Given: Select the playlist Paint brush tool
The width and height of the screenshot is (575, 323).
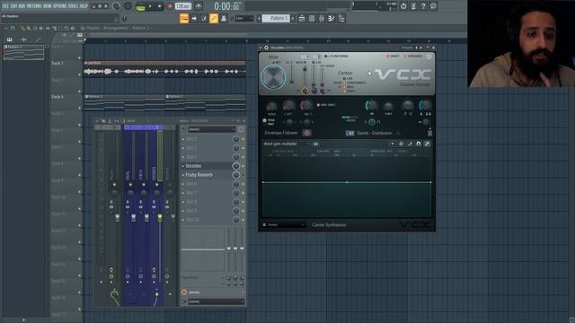Looking at the screenshot, I should pyautogui.click(x=29, y=28).
